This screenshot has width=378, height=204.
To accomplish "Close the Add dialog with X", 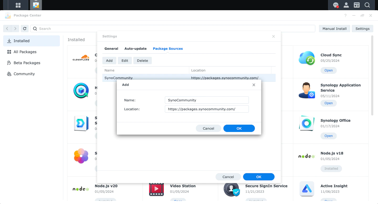I will pyautogui.click(x=254, y=85).
